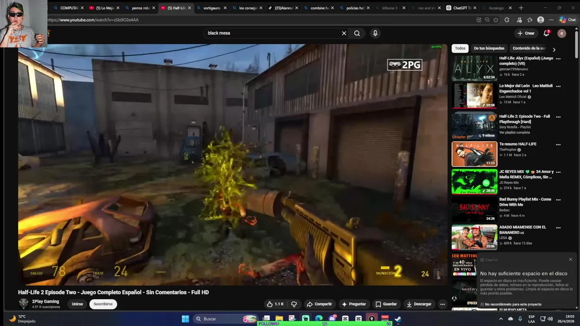Dislike the video with thumbs down
This screenshot has height=326, width=580.
294,304
